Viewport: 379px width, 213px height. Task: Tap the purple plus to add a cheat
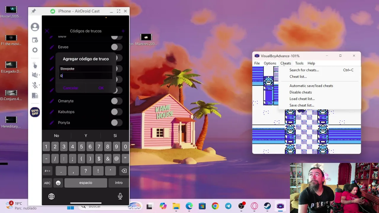(x=123, y=31)
